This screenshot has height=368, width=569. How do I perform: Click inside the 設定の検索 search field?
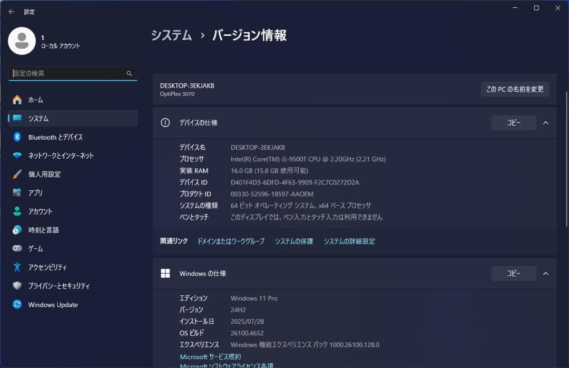pos(73,73)
